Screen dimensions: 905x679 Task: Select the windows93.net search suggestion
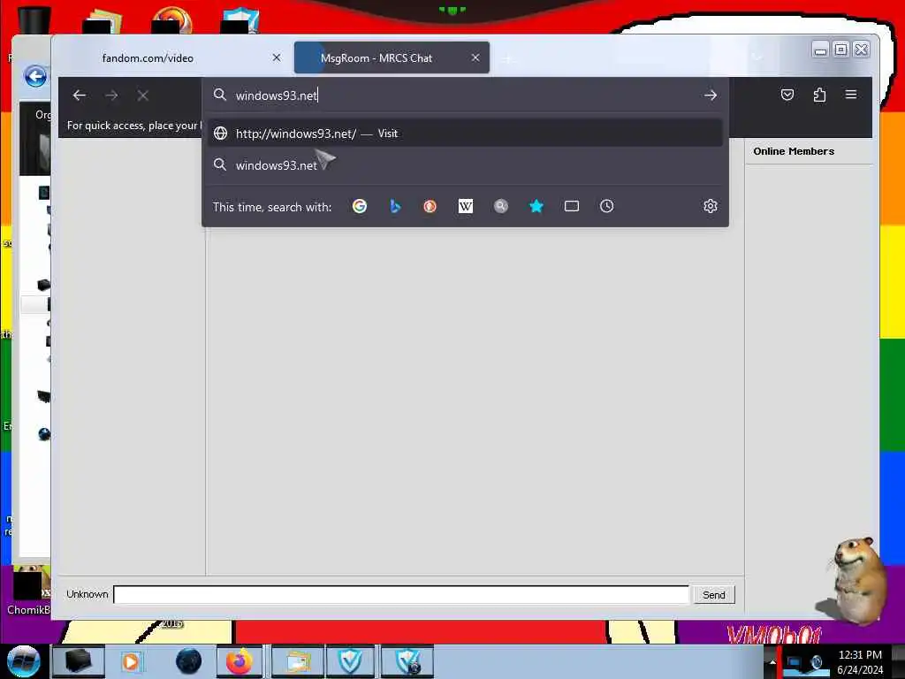tap(465, 165)
